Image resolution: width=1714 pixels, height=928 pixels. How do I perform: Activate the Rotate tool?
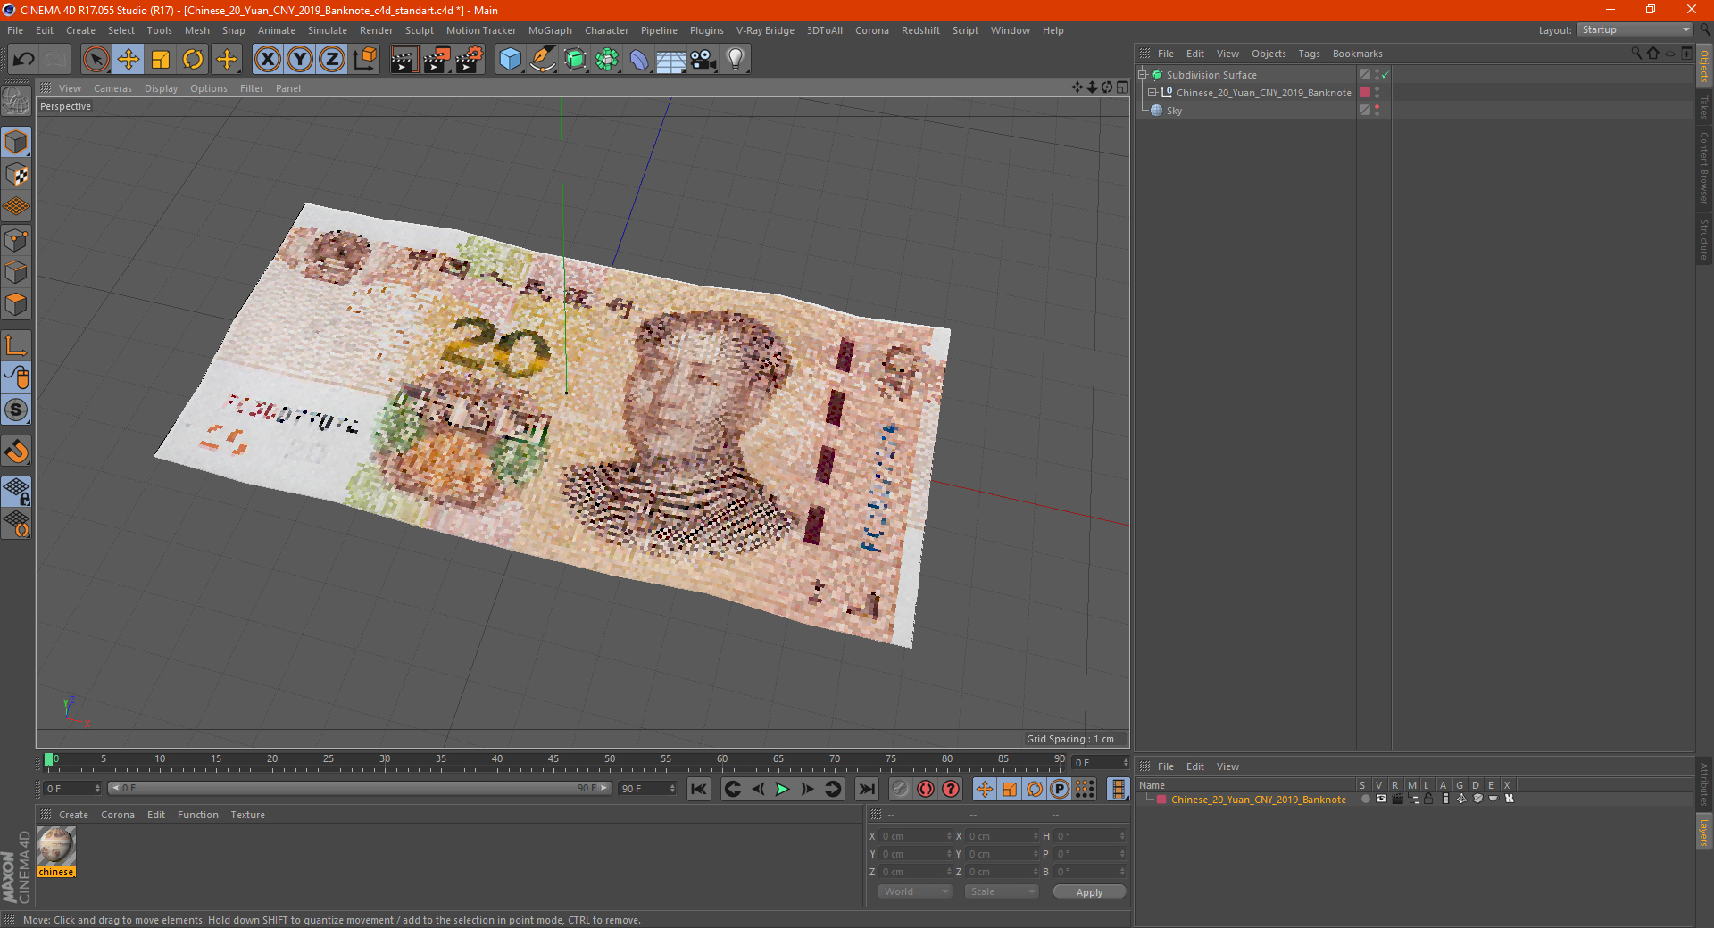(x=193, y=60)
